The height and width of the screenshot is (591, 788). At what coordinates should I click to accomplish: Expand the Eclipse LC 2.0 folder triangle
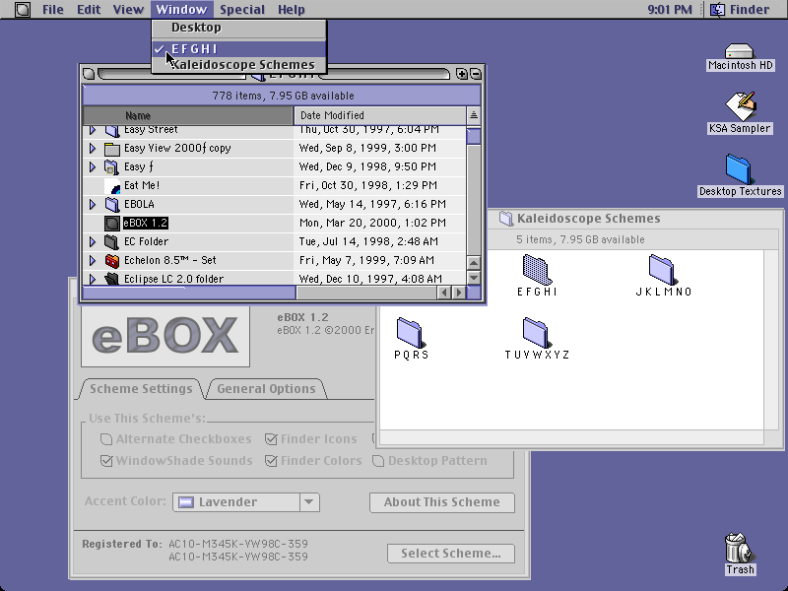coord(93,279)
